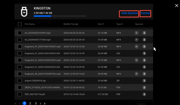The image size is (180, 105).
Task: Jump to last page icon
Action: (45, 103)
